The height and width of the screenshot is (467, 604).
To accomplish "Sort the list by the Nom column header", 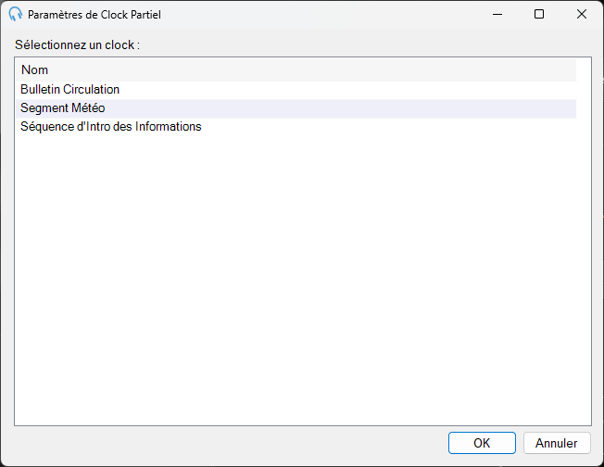I will click(296, 69).
